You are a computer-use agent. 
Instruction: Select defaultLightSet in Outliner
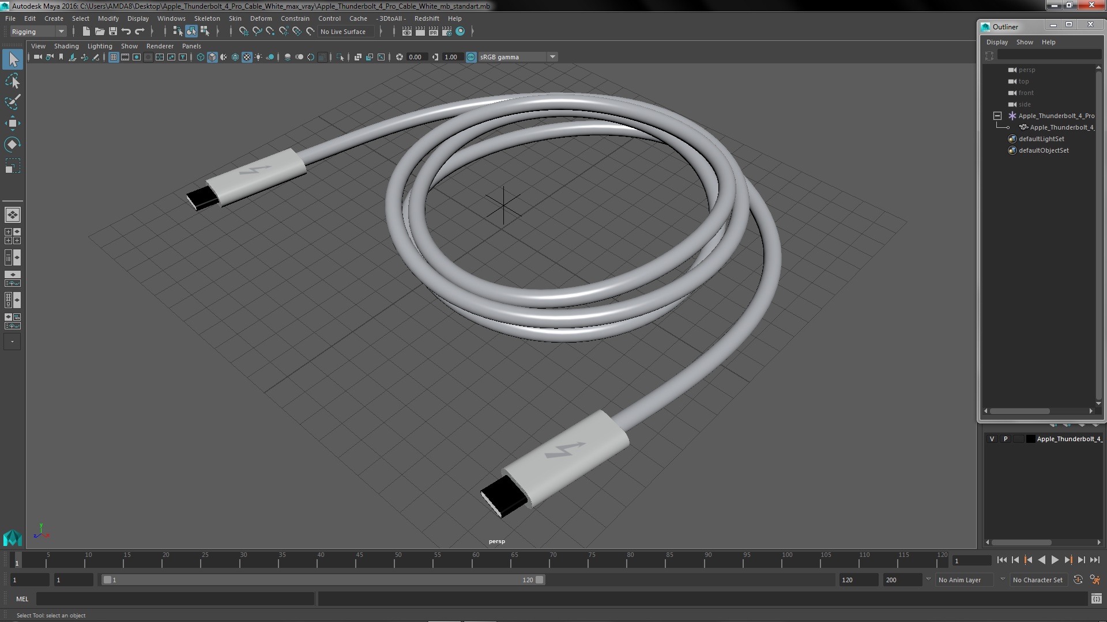[x=1041, y=139]
